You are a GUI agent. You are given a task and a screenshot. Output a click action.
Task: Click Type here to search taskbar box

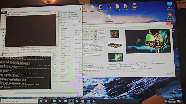point(19,101)
